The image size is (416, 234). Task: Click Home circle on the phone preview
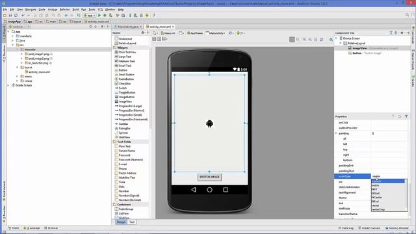tap(209, 190)
